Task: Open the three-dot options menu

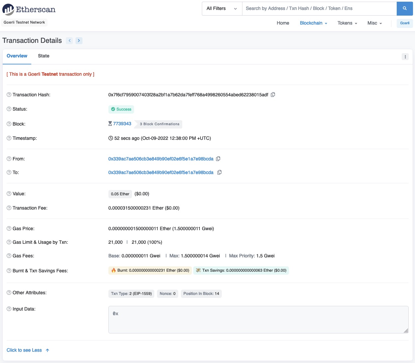Action: (405, 57)
